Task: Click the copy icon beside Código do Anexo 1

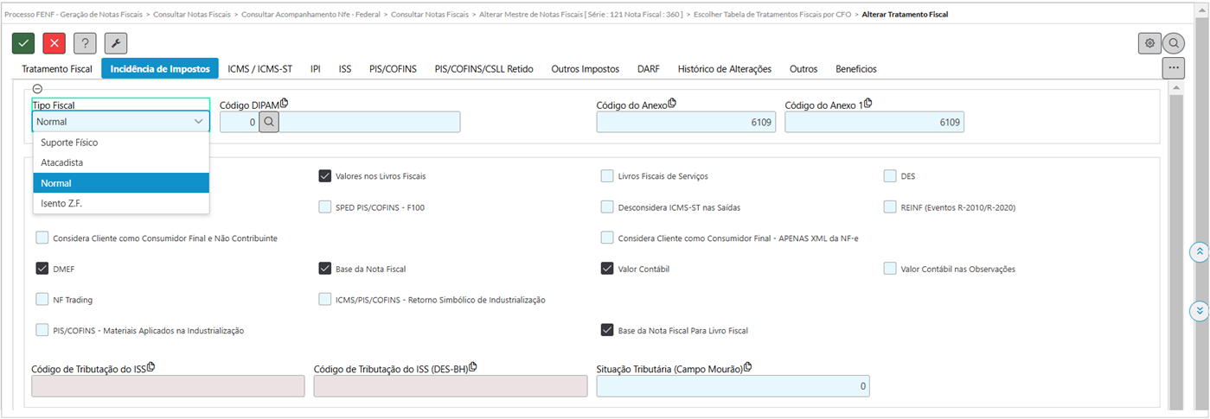Action: 867,104
